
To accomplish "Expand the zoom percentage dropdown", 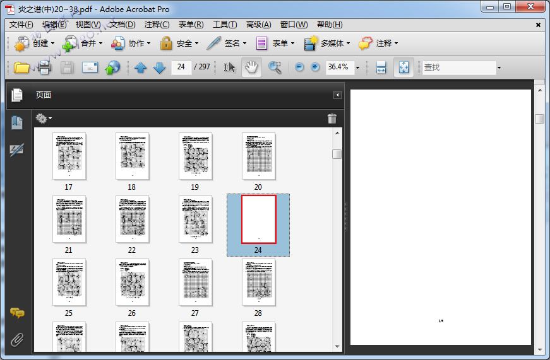I will 357,67.
